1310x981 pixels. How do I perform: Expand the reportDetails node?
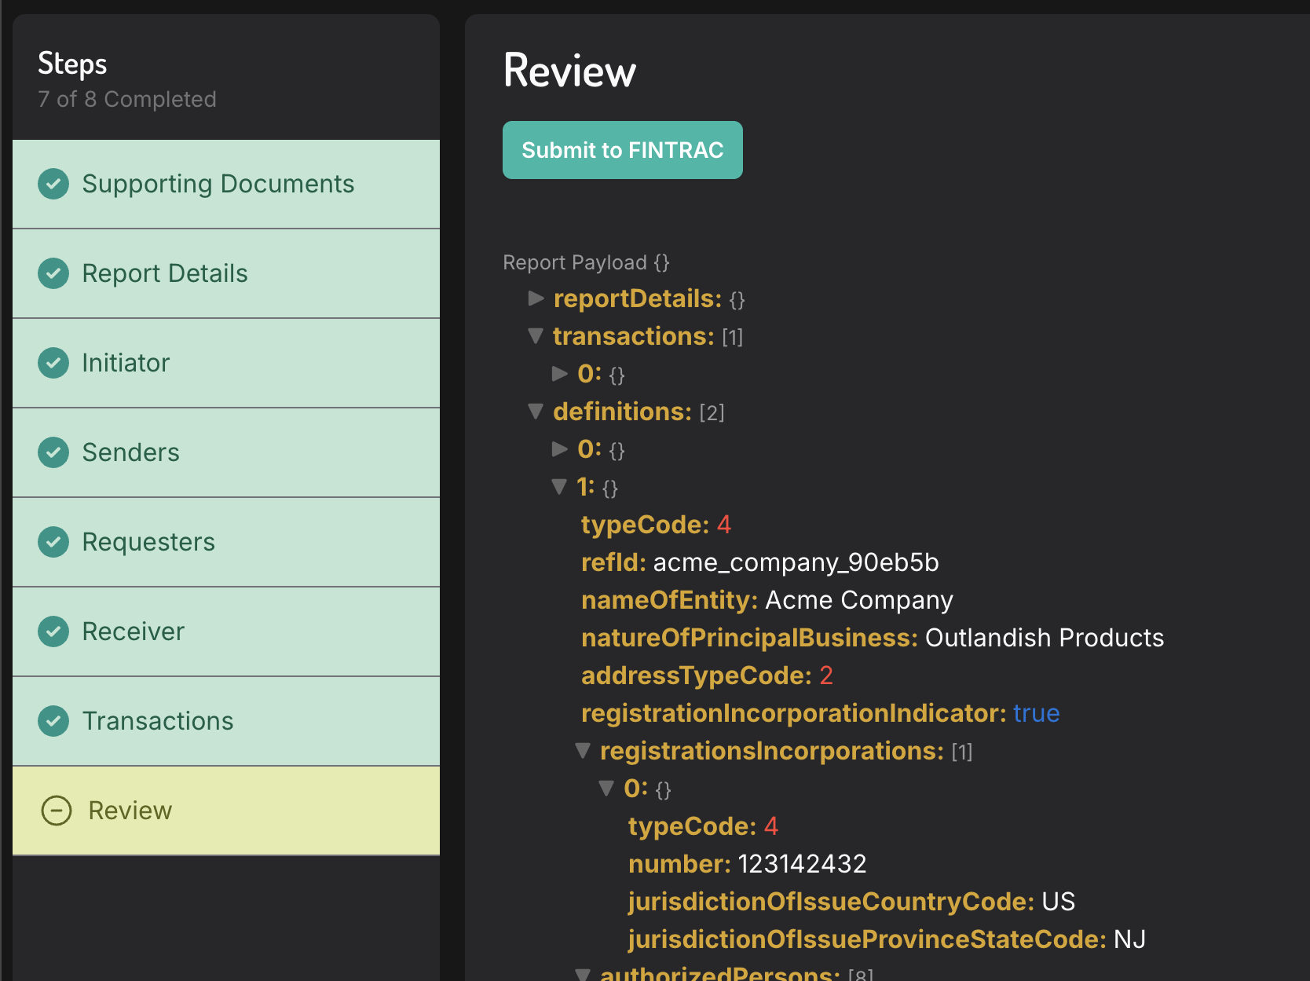pyautogui.click(x=536, y=298)
